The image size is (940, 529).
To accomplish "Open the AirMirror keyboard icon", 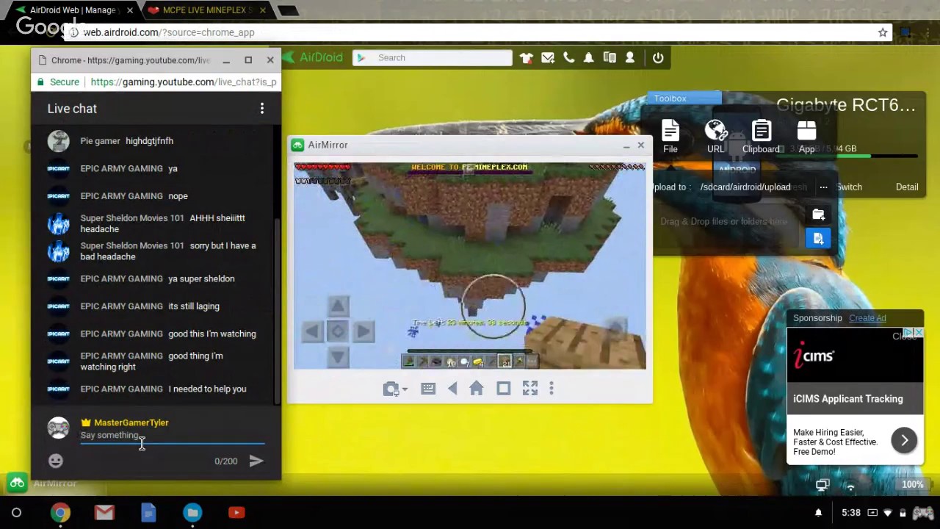I will point(428,389).
